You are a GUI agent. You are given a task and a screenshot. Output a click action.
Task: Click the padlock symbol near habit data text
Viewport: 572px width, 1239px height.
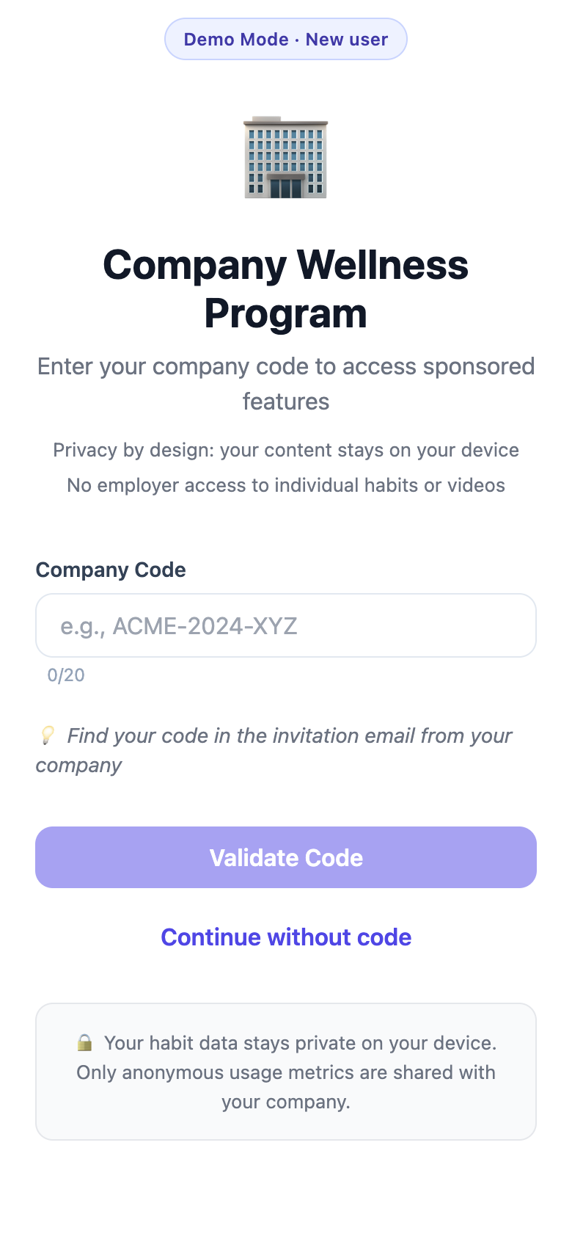click(84, 1042)
